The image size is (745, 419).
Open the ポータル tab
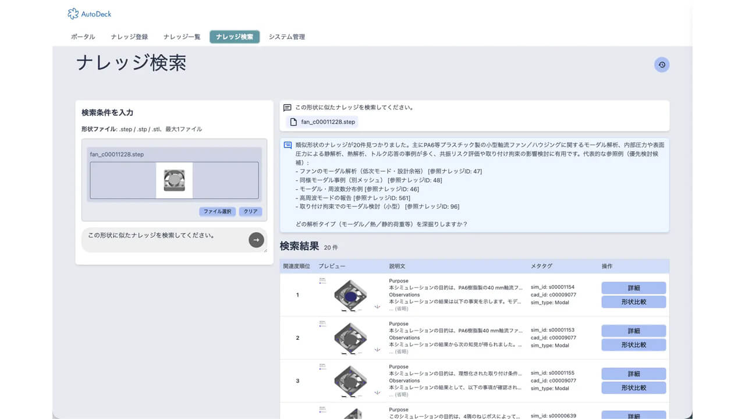click(x=83, y=37)
